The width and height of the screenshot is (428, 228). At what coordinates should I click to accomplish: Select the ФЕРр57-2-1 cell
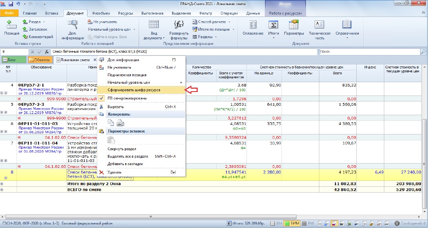(42, 89)
